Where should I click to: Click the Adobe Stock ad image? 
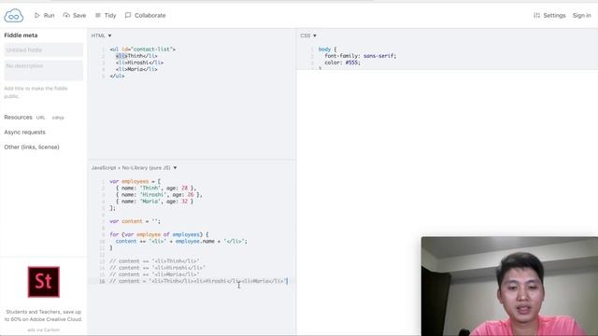44,282
